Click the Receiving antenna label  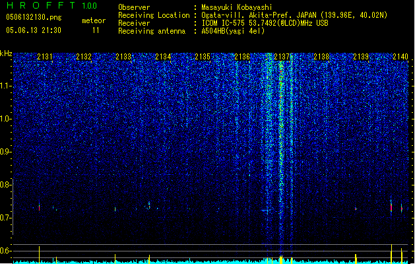click(152, 31)
